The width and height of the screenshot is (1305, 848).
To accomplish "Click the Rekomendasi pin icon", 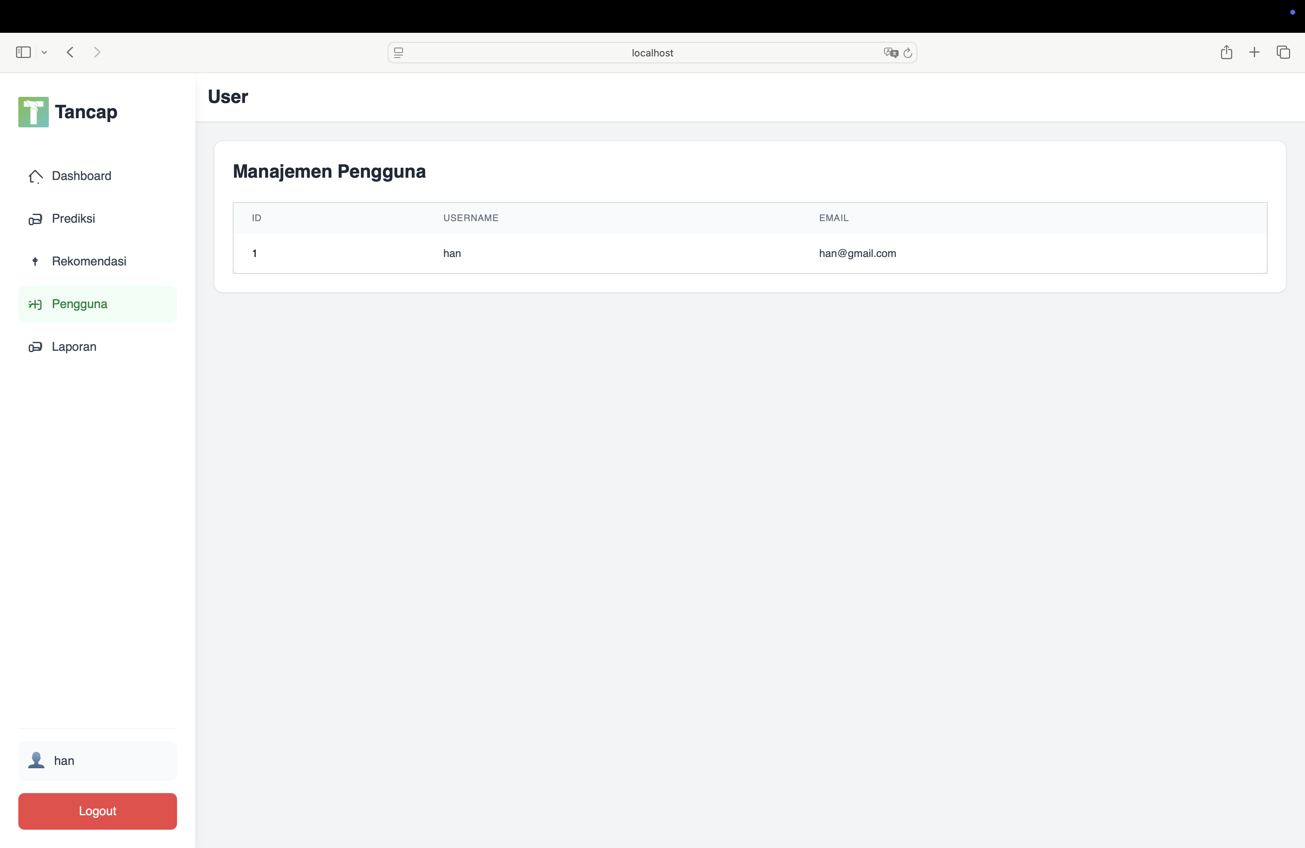I will click(x=35, y=261).
